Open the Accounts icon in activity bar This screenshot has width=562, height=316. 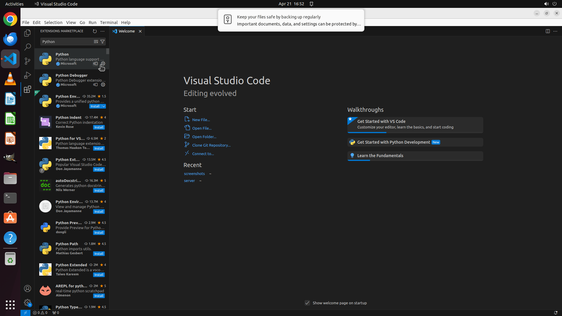pyautogui.click(x=28, y=288)
